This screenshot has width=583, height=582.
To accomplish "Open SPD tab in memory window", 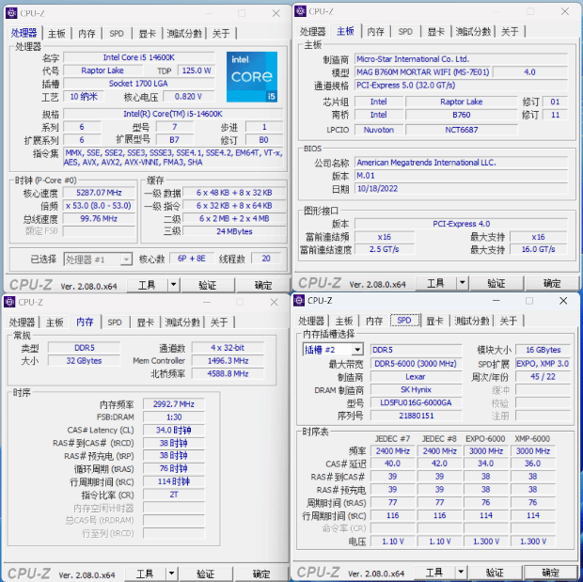I will 115,322.
